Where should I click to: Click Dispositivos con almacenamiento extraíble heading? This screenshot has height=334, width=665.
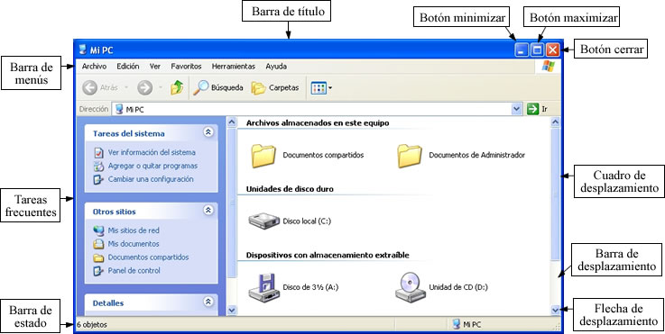point(328,255)
